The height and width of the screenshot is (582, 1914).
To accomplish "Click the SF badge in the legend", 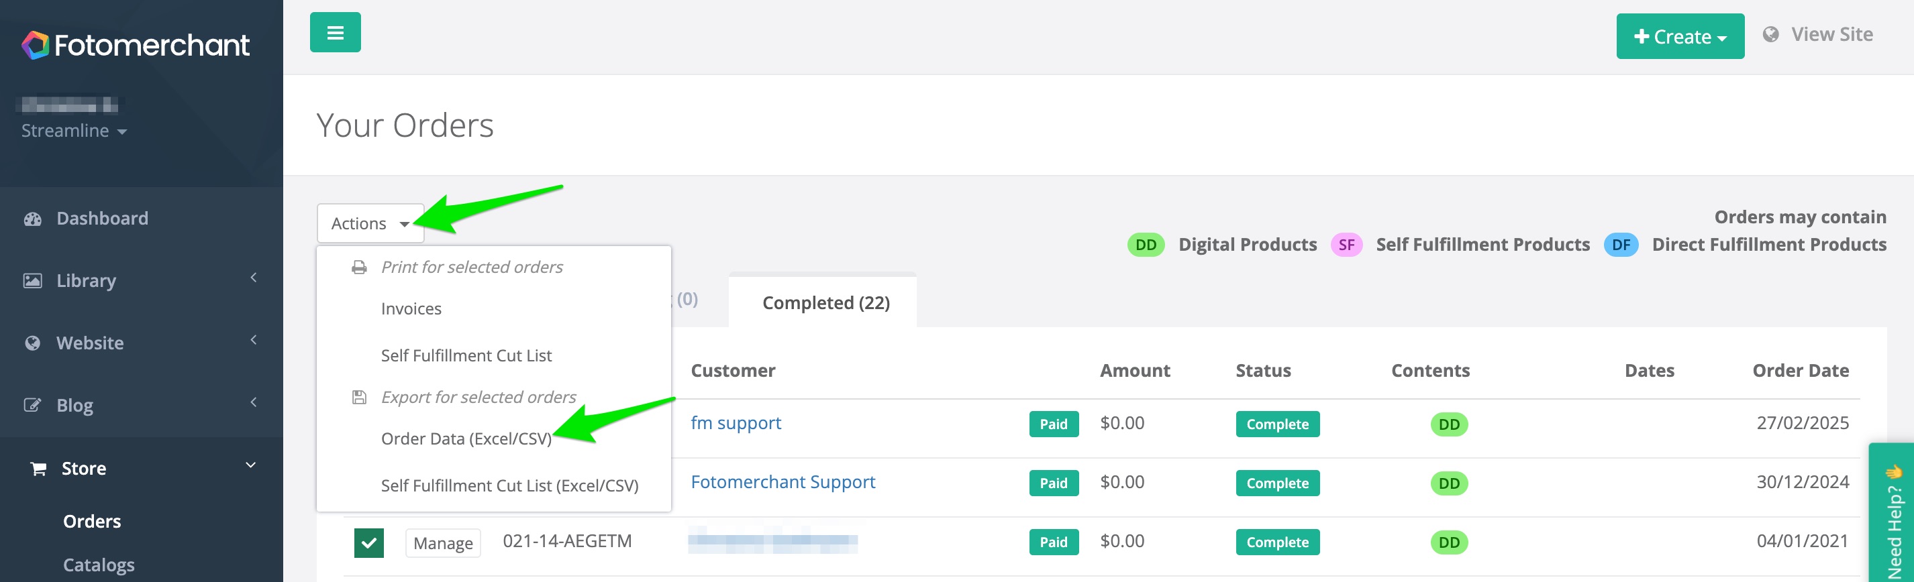I will pos(1346,245).
